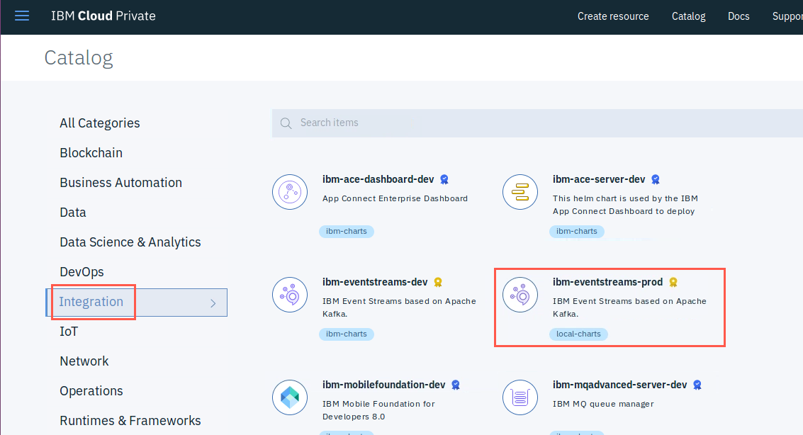Click the Kafka description under ibm-eventstreams-dev
This screenshot has width=803, height=435.
[400, 307]
